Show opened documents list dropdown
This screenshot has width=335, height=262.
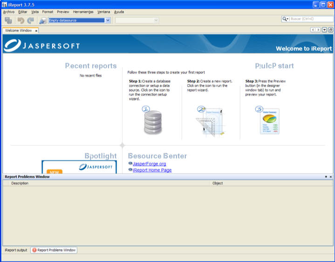click(x=324, y=30)
